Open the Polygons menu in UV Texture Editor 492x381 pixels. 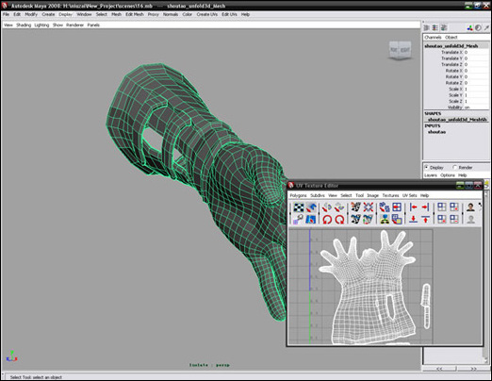[298, 195]
